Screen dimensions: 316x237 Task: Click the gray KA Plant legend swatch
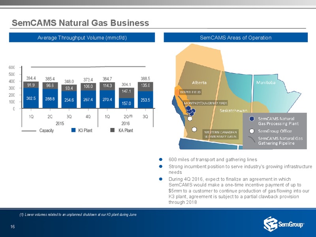click(113, 130)
